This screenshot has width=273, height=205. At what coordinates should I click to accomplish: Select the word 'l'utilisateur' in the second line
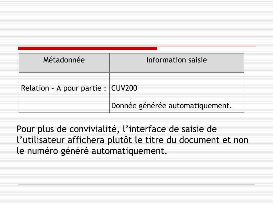pos(41,140)
